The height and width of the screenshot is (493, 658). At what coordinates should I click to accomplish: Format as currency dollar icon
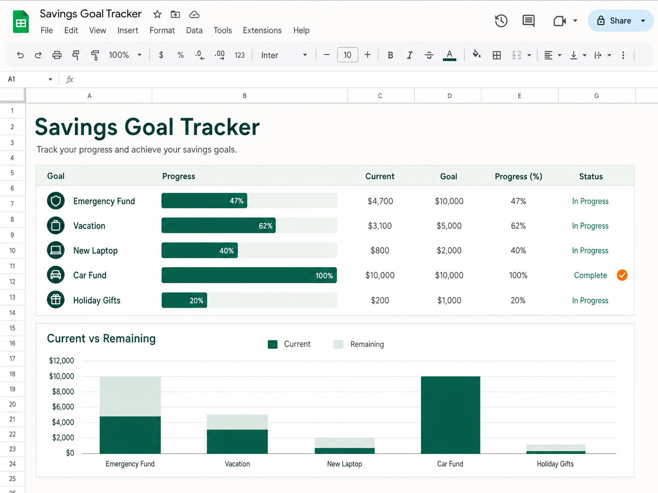[x=161, y=55]
